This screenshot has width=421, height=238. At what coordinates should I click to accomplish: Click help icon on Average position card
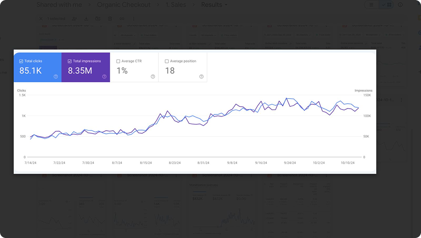coord(201,77)
